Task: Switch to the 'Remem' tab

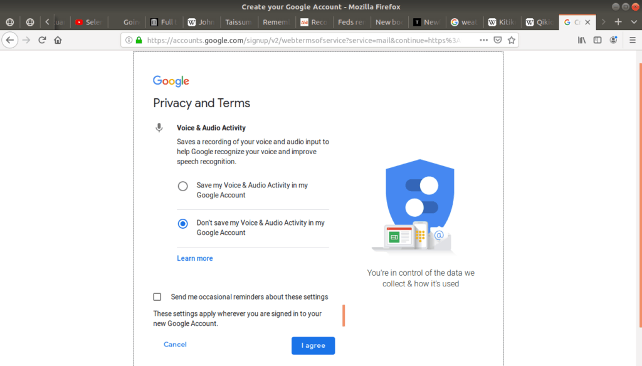Action: (276, 22)
